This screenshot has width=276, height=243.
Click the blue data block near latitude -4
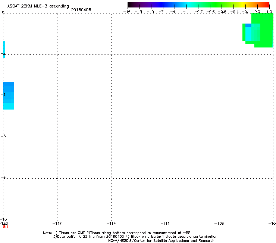pos(9,96)
